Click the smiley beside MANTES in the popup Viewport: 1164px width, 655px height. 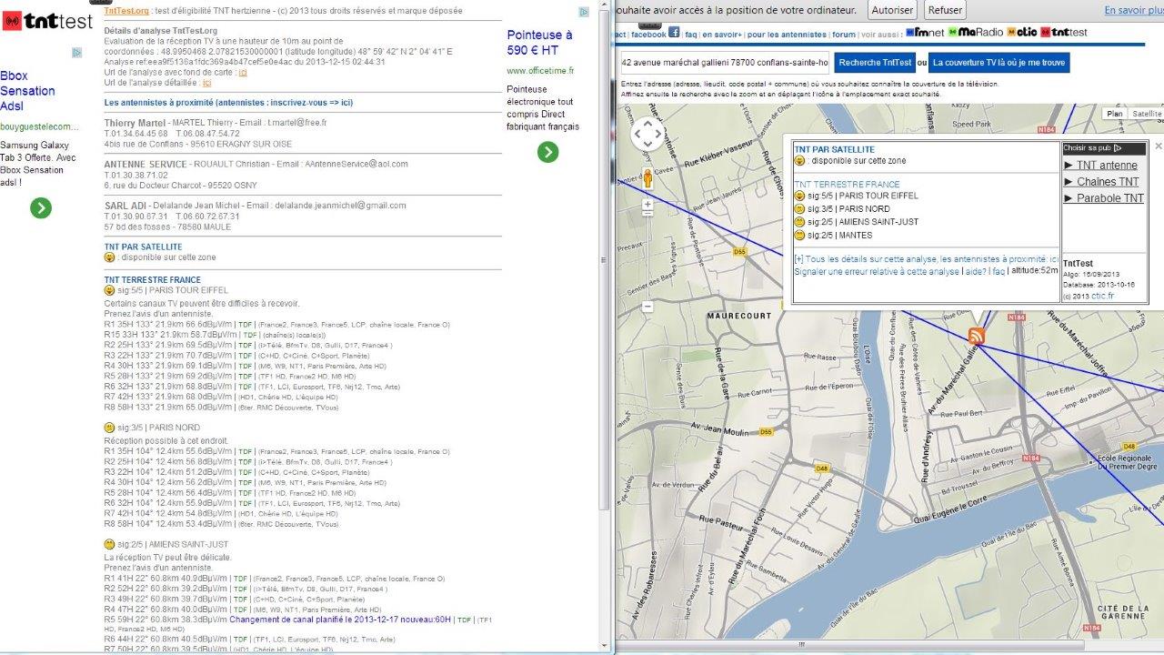pos(799,235)
